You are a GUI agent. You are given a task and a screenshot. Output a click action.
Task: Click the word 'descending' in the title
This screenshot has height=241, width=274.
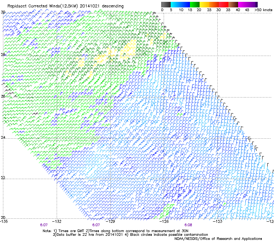coord(113,6)
